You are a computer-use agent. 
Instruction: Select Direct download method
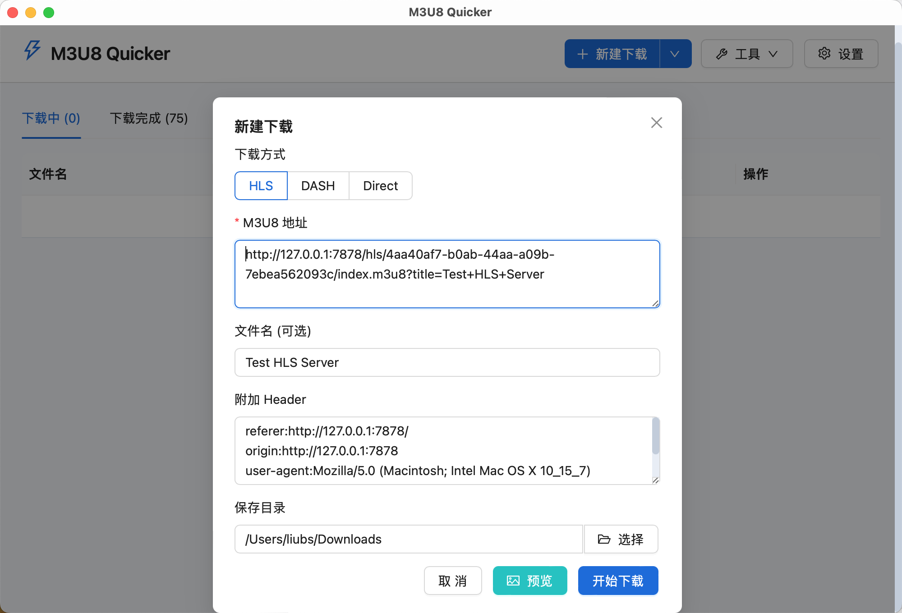pos(380,186)
